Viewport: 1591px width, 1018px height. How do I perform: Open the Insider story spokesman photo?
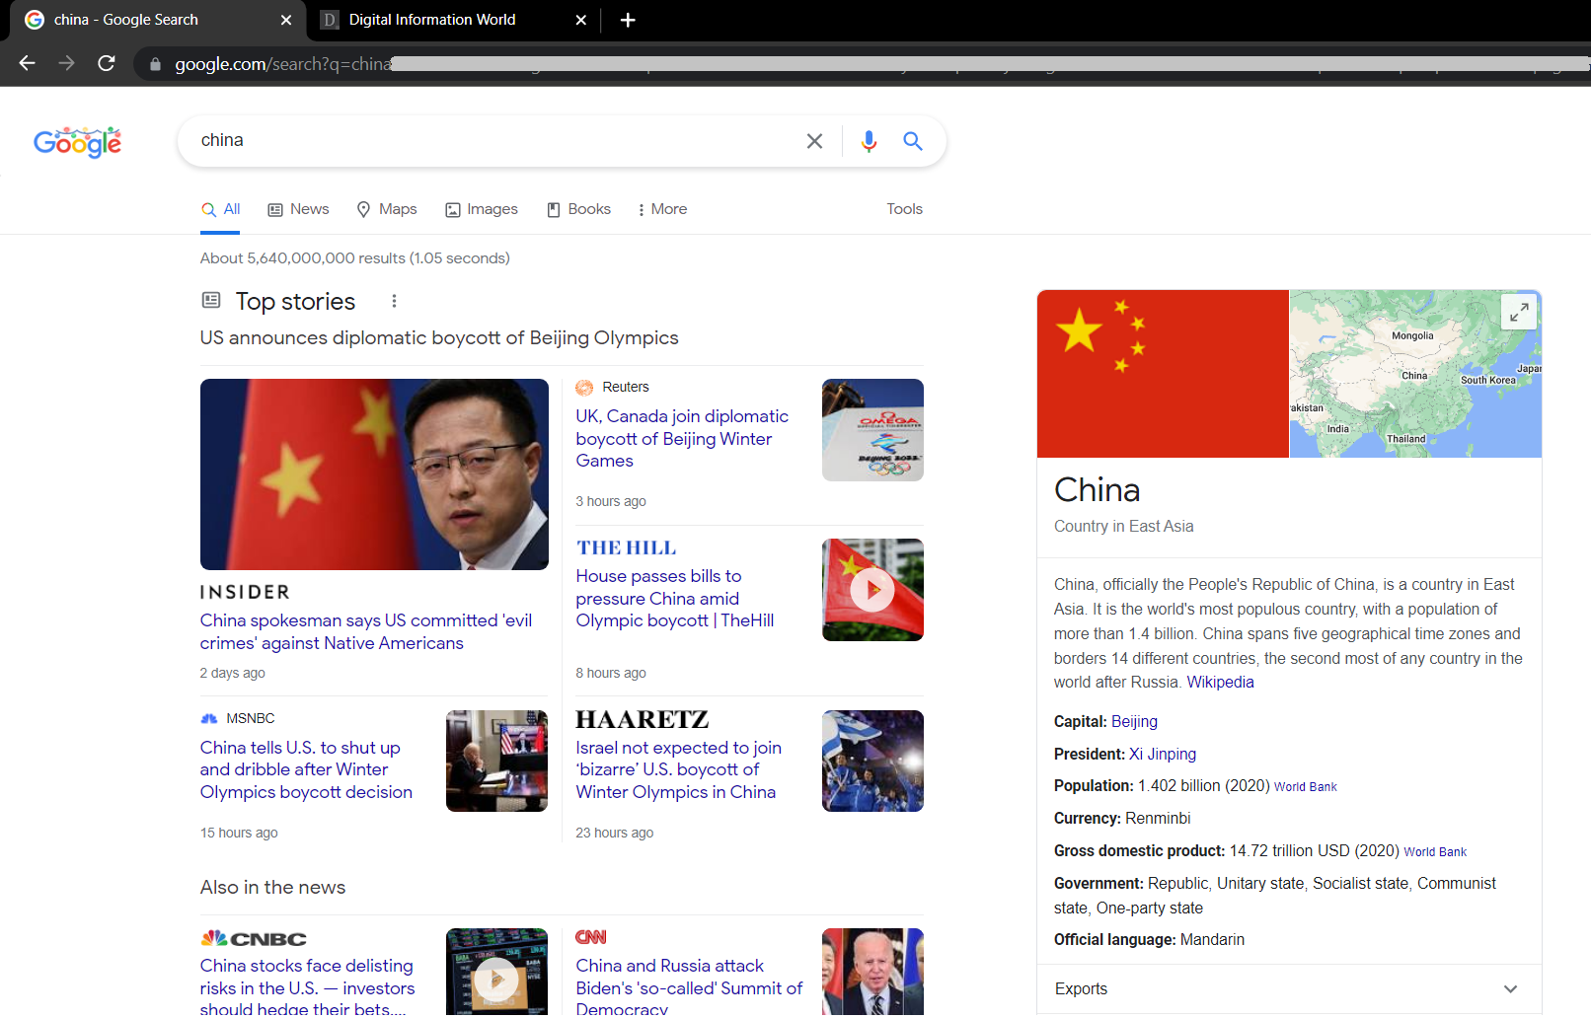tap(374, 474)
